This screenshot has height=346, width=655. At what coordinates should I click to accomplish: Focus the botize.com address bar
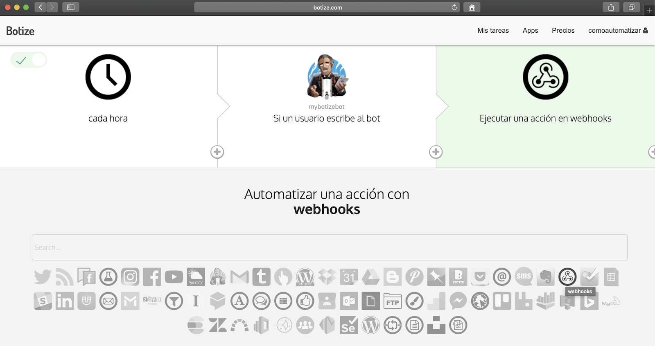(327, 7)
